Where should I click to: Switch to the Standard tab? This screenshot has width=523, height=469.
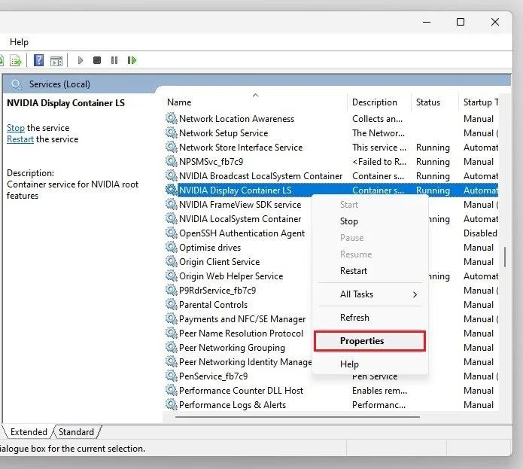point(76,432)
